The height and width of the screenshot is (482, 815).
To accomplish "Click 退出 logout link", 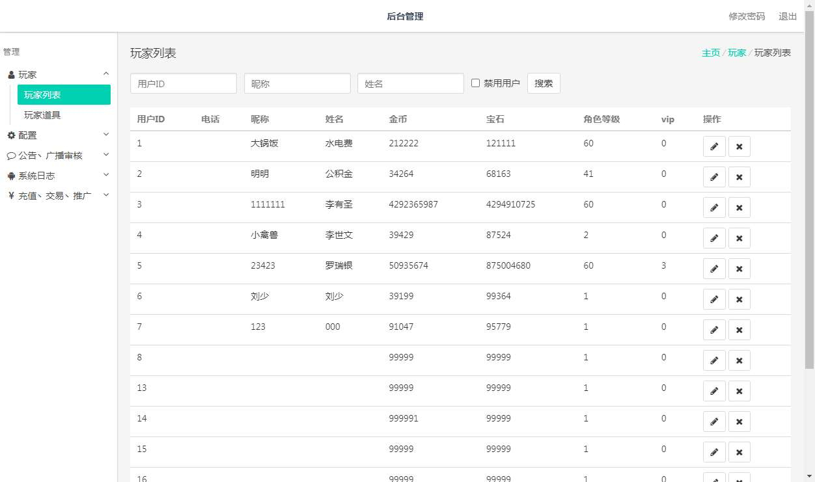I will tap(788, 16).
